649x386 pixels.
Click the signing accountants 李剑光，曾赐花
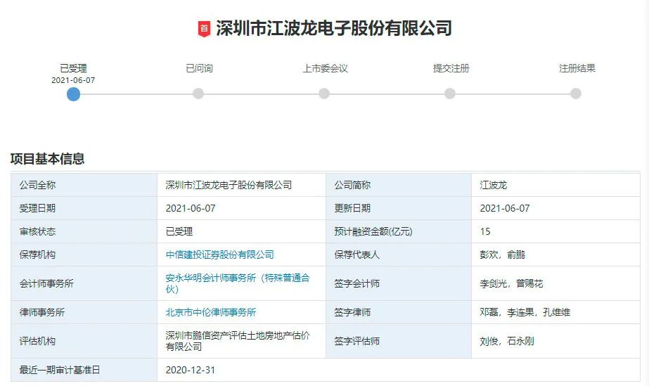point(512,283)
